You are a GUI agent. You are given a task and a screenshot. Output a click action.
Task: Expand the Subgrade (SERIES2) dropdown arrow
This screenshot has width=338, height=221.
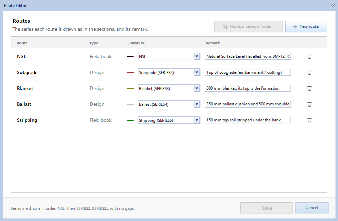[197, 72]
